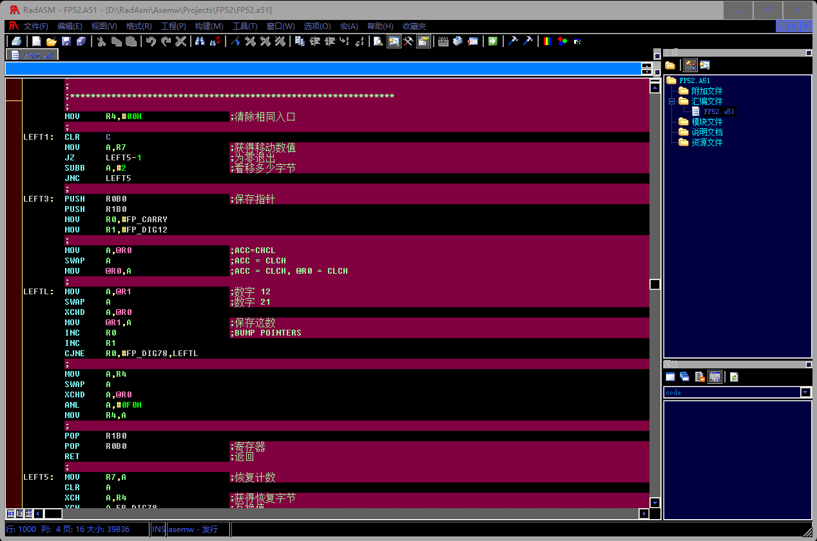
Task: Create a new file with the blank page icon
Action: (x=37, y=41)
